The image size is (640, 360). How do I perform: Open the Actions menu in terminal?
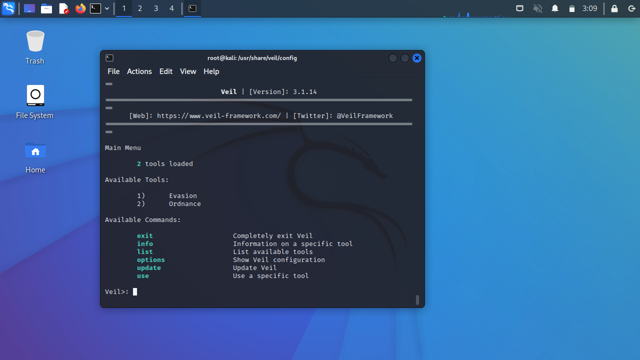click(139, 71)
